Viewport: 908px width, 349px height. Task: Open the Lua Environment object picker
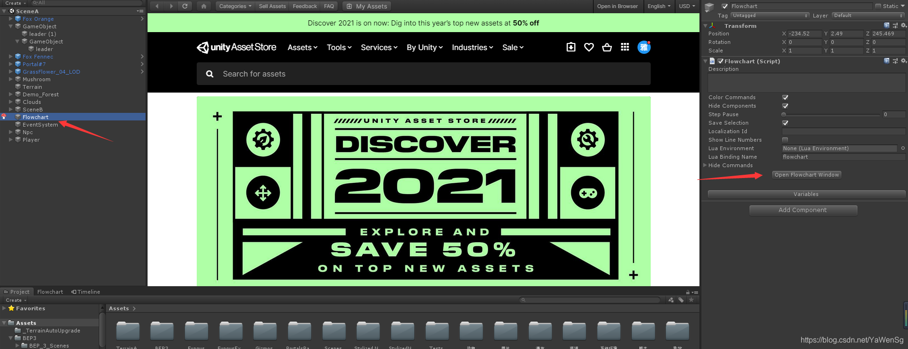(903, 148)
